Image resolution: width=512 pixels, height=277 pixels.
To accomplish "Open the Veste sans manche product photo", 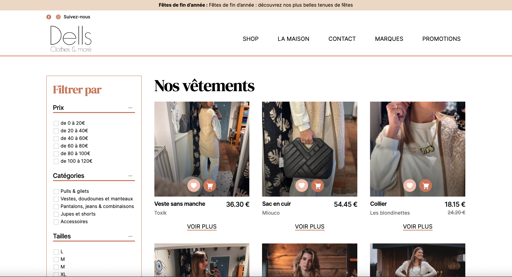I will (x=202, y=149).
